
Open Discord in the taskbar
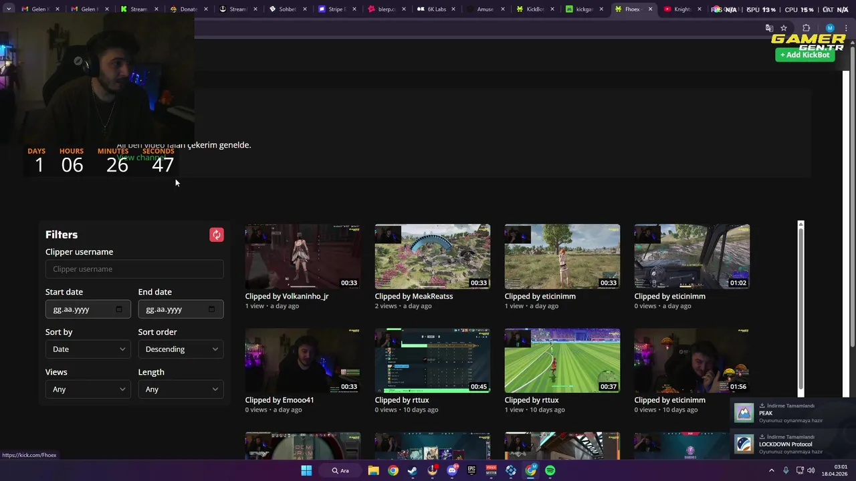[452, 470]
